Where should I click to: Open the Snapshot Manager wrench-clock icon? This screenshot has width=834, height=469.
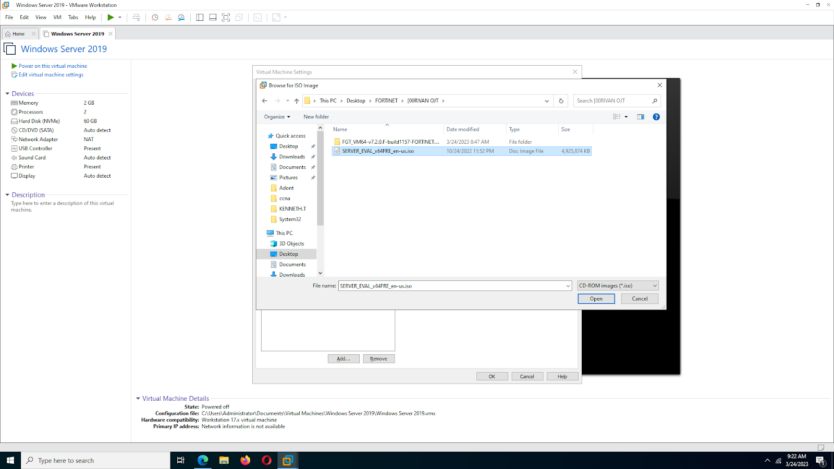181,17
